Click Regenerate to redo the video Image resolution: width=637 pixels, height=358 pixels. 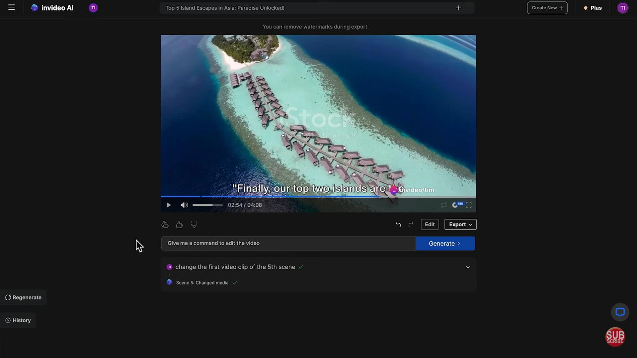[23, 297]
